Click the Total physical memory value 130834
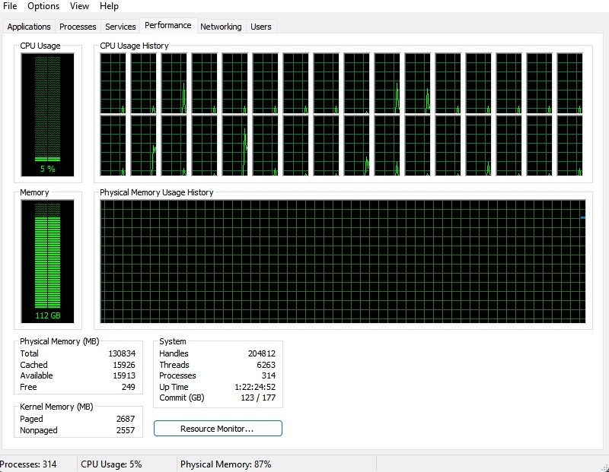The height and width of the screenshot is (472, 609). pyautogui.click(x=122, y=353)
